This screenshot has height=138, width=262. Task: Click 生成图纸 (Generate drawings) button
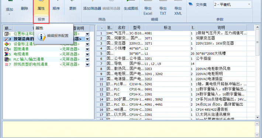coord(131,8)
